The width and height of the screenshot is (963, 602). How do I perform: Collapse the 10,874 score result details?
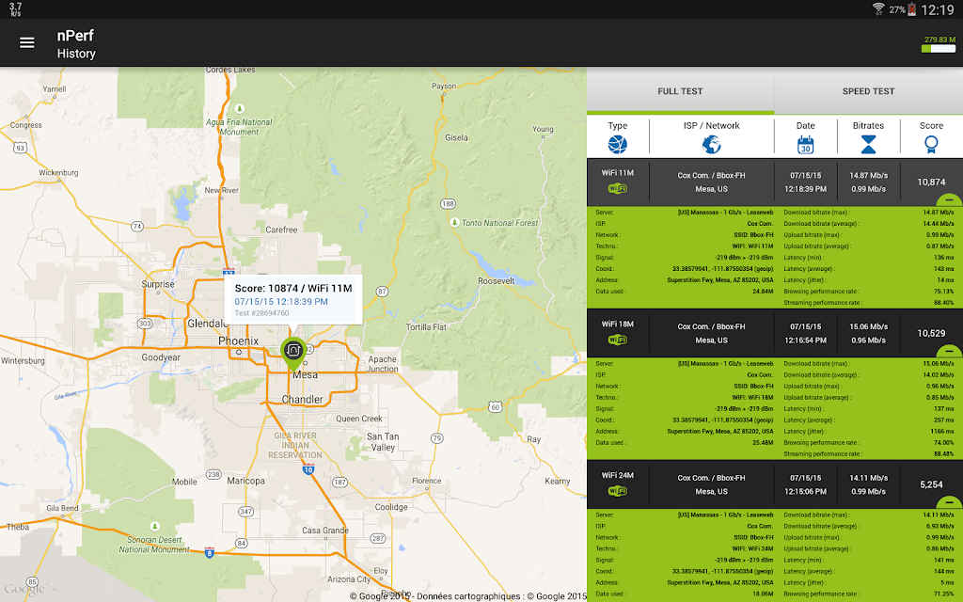point(950,200)
